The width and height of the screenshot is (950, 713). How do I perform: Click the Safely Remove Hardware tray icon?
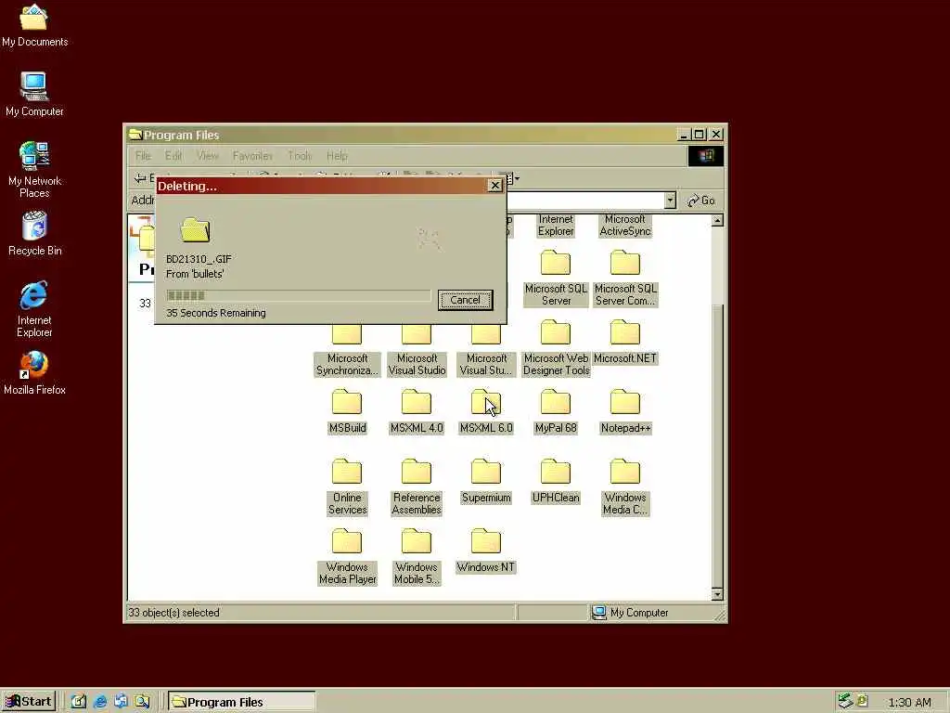[x=845, y=701]
